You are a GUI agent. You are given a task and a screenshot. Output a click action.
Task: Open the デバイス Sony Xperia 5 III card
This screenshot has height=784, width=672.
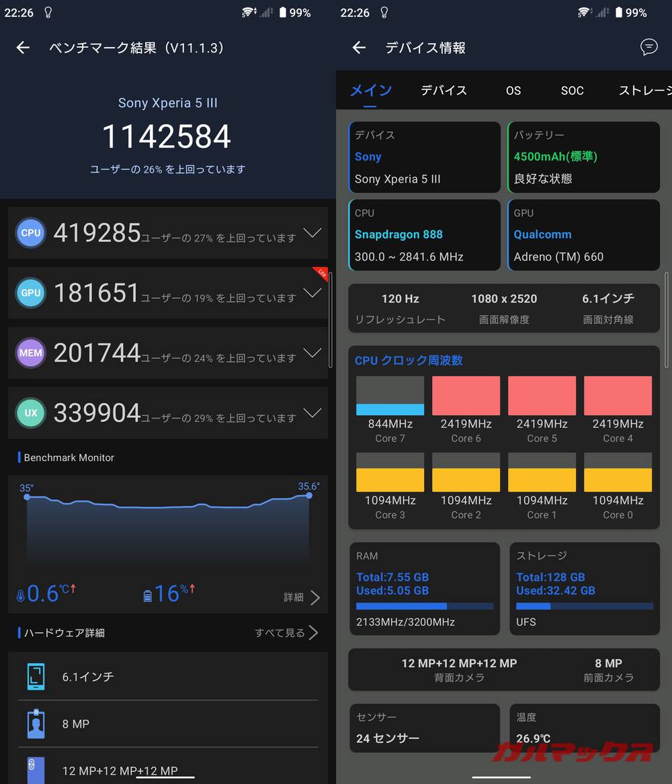point(424,157)
